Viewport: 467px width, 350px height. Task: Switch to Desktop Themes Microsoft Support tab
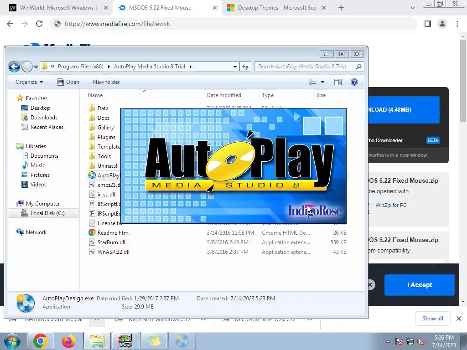coord(277,8)
